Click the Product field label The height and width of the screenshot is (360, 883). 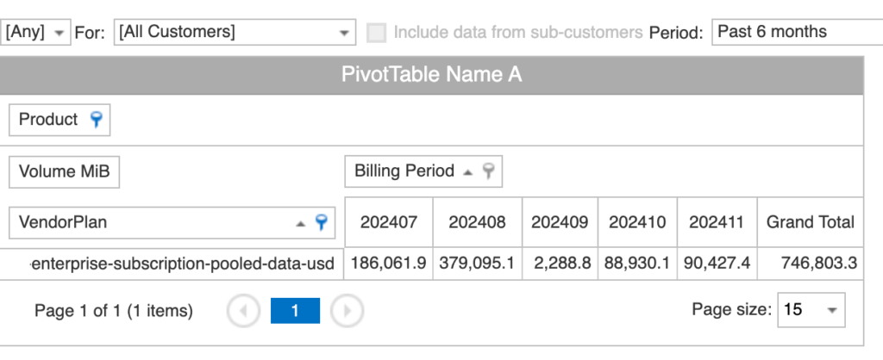tap(48, 120)
